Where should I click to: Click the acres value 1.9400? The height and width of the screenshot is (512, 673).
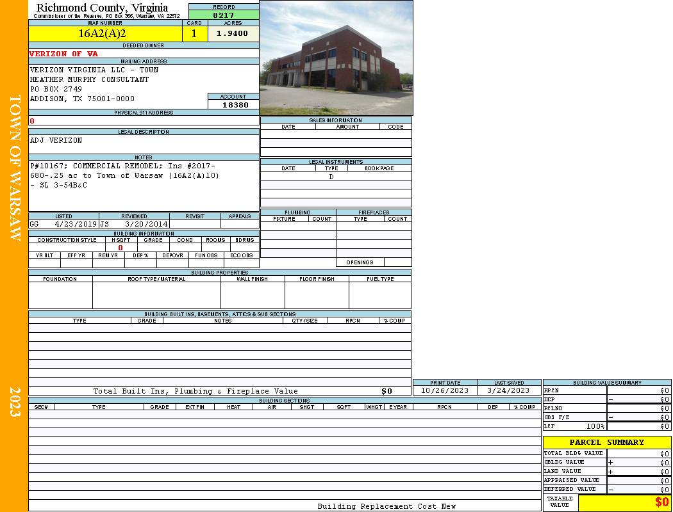click(x=232, y=33)
